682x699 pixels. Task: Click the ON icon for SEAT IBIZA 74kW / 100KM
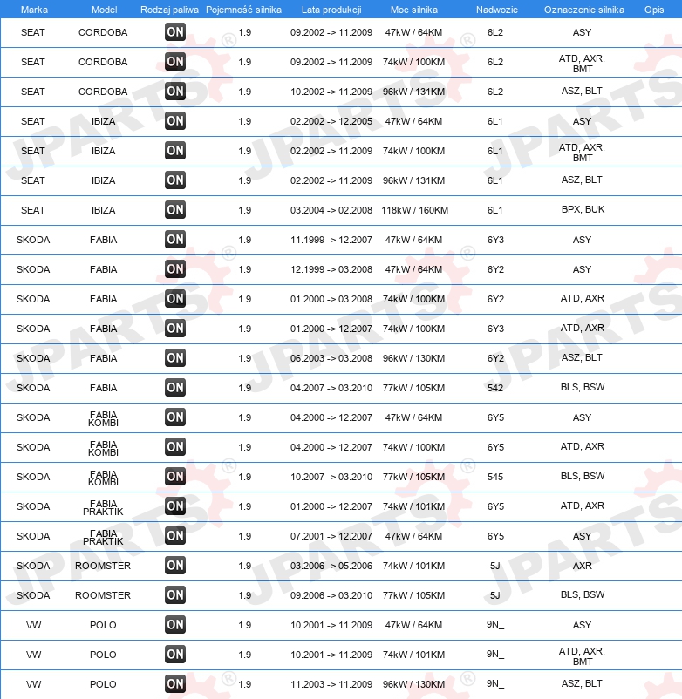pyautogui.click(x=174, y=151)
